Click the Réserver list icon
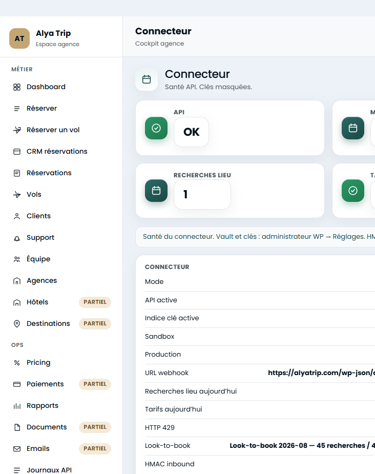The width and height of the screenshot is (375, 474). [x=17, y=109]
